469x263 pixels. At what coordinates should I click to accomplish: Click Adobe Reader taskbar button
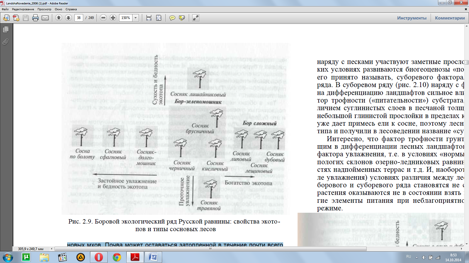click(x=135, y=257)
